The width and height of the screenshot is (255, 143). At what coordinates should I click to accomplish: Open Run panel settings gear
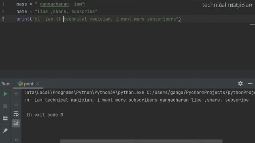240,83
